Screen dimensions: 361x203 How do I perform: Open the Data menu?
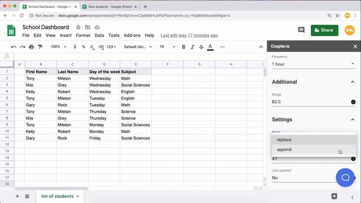tap(99, 36)
